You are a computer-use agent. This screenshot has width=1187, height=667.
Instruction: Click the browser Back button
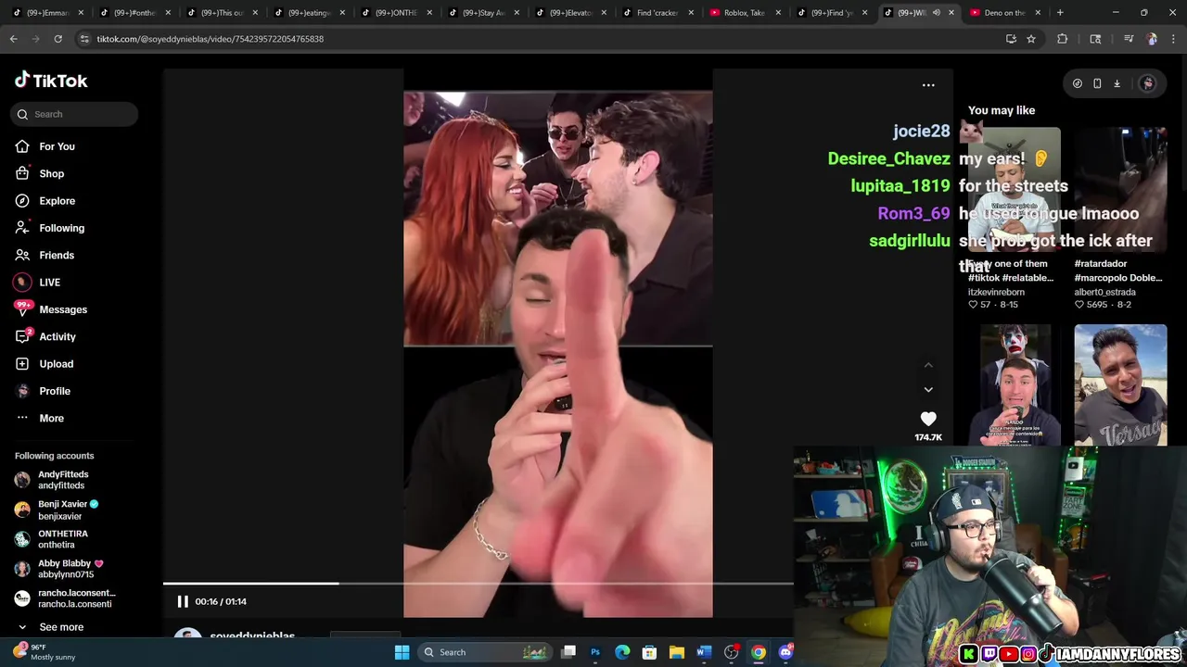pos(14,39)
